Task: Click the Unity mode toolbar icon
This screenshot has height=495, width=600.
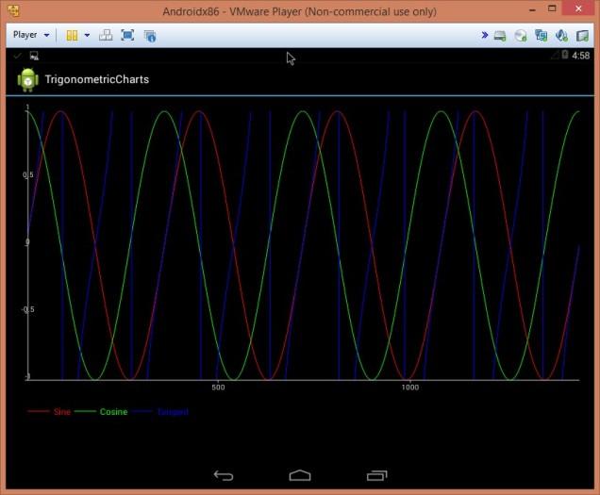Action: pyautogui.click(x=149, y=35)
